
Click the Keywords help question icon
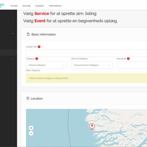tap(128, 59)
